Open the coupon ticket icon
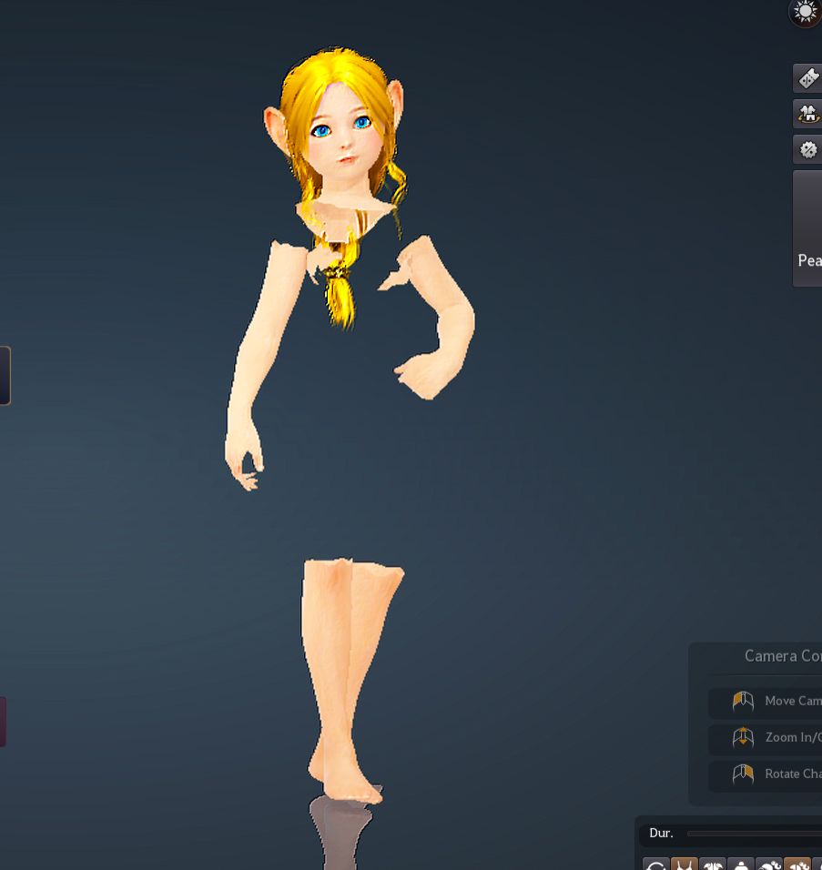The image size is (822, 870). point(808,79)
